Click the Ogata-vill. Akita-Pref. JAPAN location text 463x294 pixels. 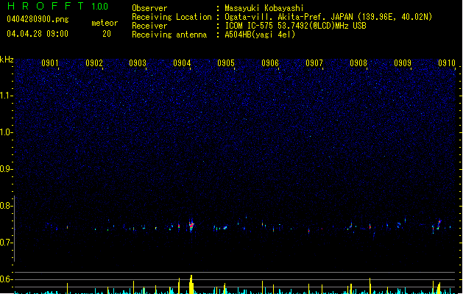tap(328, 17)
